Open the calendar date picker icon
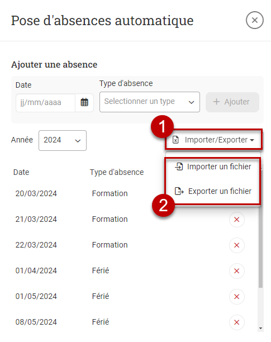The height and width of the screenshot is (342, 271). (84, 102)
